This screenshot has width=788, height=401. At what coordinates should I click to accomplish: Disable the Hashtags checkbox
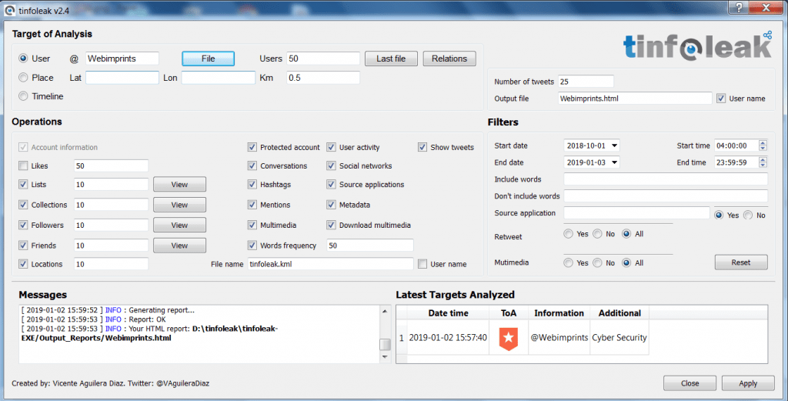tap(252, 185)
